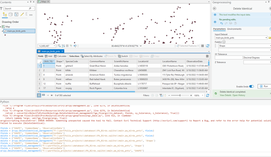271x157 pixels.
Task: Open the attribute table options menu
Action: (x=207, y=56)
